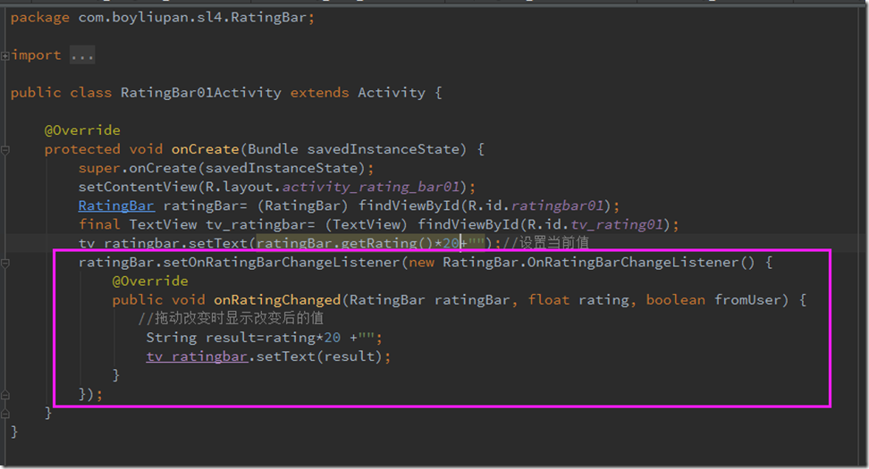Viewport: 869px width, 469px height.
Task: Click the 'boolean' parameter type
Action: click(x=676, y=300)
